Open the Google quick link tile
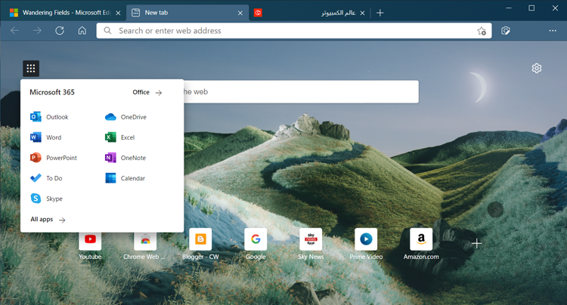The height and width of the screenshot is (305, 567). click(256, 244)
